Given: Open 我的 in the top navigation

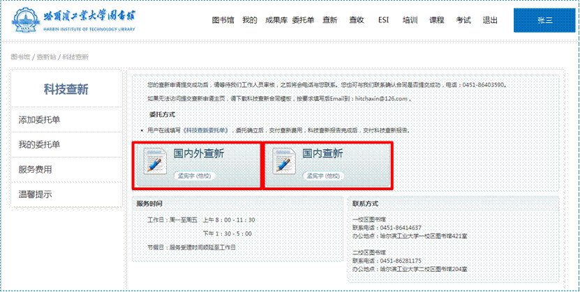Looking at the screenshot, I should point(249,20).
